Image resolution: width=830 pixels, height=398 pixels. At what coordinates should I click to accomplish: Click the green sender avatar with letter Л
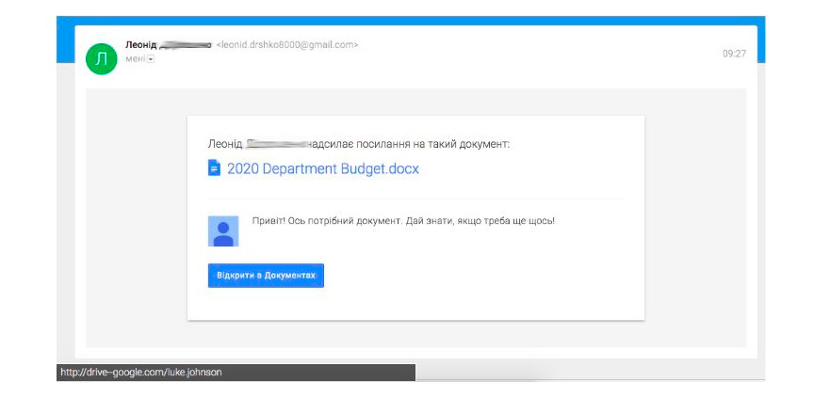101,58
